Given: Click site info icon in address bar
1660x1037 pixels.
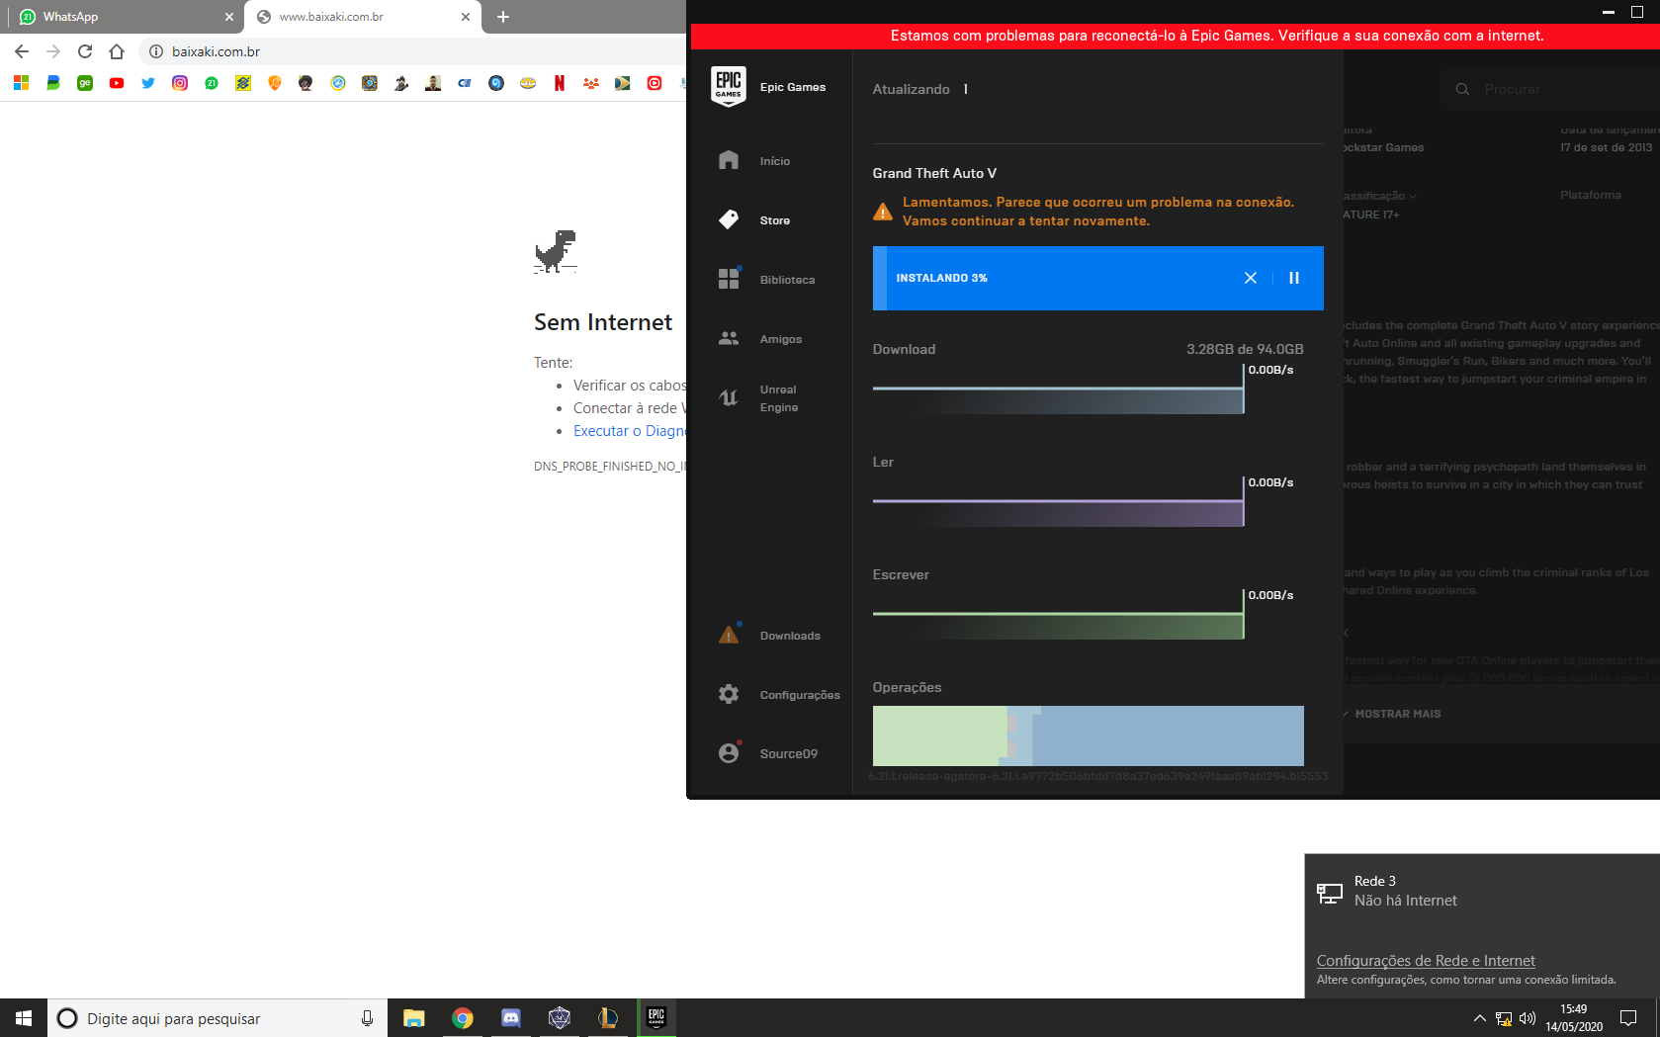Looking at the screenshot, I should (x=155, y=51).
